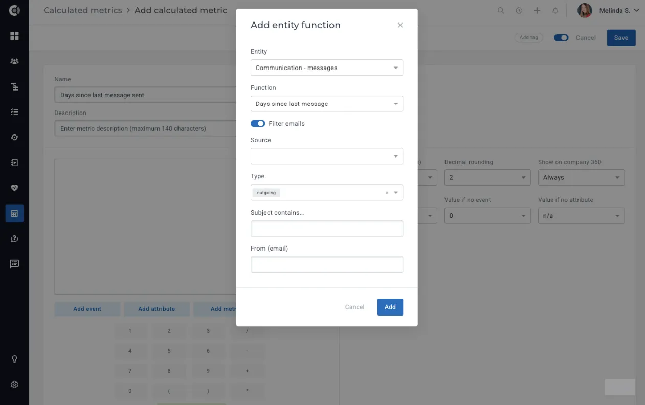Click the Add attribute button

(157, 309)
